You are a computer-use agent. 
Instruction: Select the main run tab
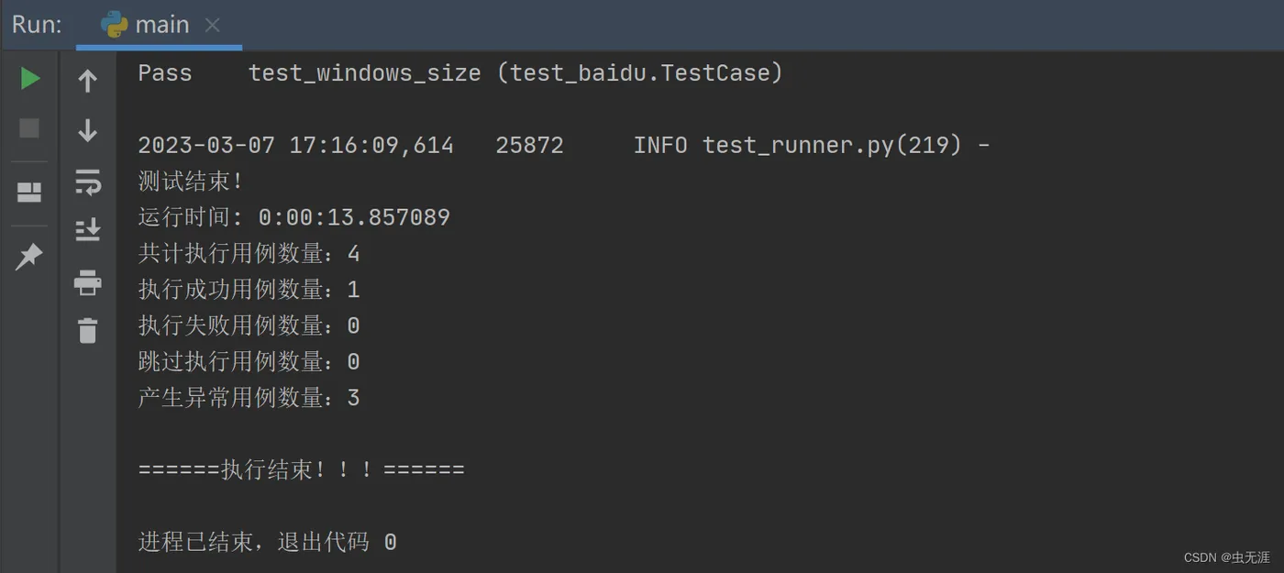[x=161, y=25]
